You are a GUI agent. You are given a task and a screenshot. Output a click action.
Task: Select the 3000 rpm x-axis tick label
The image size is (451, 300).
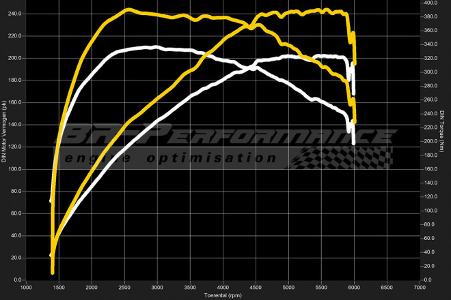[x=158, y=287]
